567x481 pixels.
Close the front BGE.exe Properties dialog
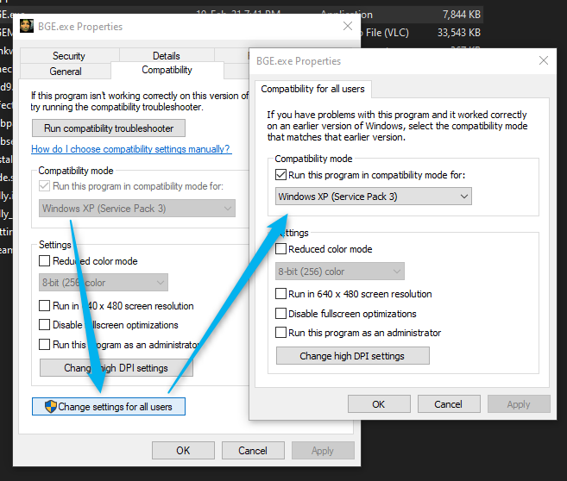[544, 60]
